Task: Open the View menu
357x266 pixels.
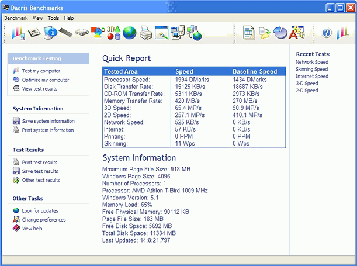Action: 37,18
